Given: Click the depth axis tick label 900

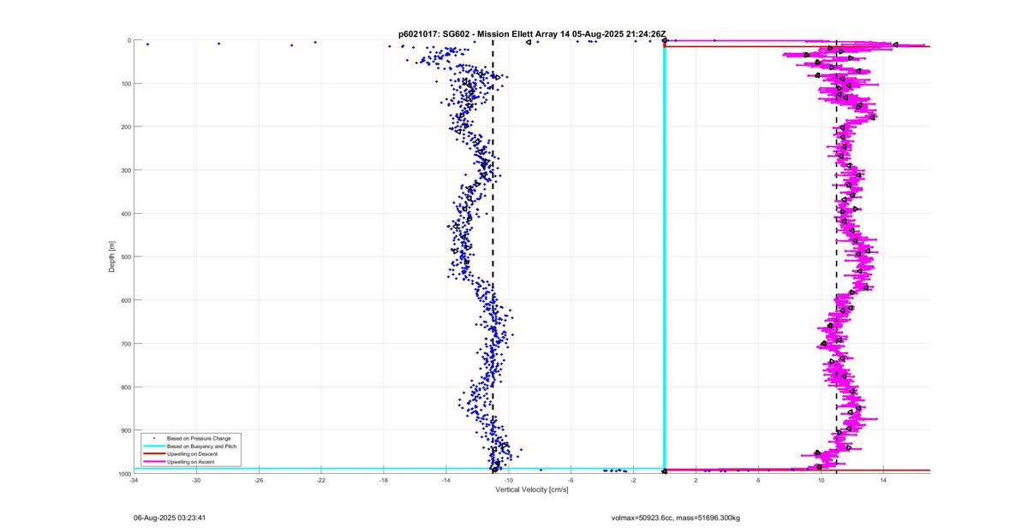Looking at the screenshot, I should click(125, 430).
